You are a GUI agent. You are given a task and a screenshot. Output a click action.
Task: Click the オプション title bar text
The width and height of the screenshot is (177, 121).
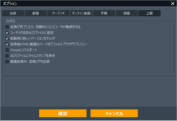(x=10, y=4)
